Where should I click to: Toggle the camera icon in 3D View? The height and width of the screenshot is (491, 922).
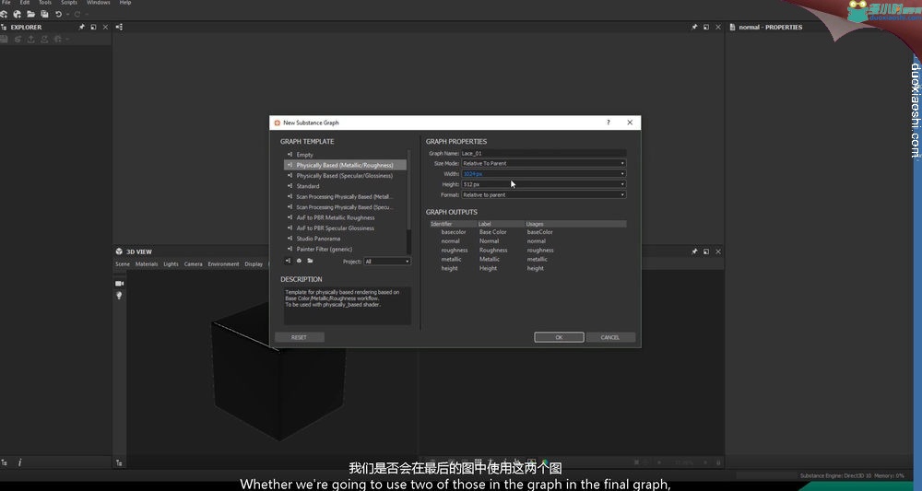(119, 283)
